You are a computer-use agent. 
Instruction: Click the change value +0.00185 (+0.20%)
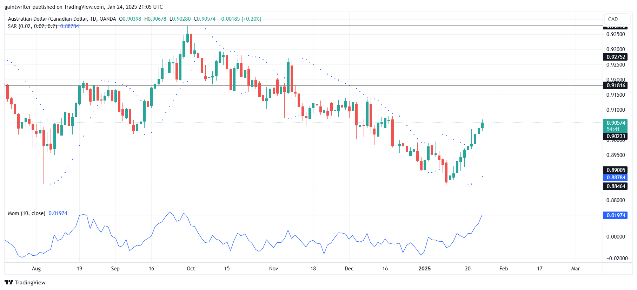tap(240, 19)
